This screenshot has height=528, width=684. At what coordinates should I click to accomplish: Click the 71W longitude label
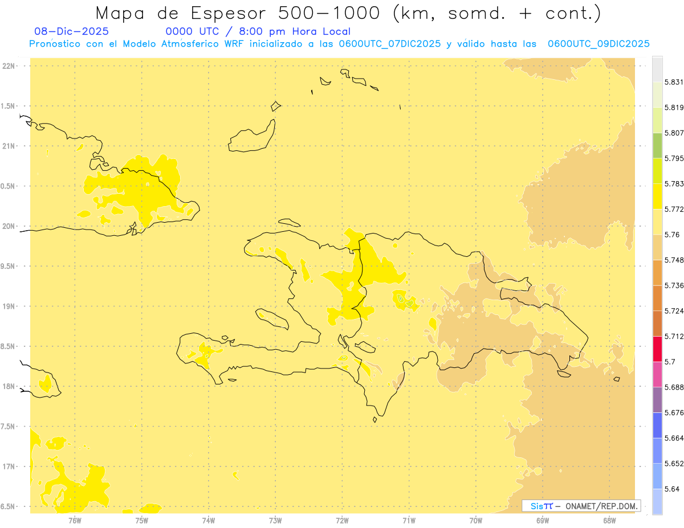(x=409, y=520)
